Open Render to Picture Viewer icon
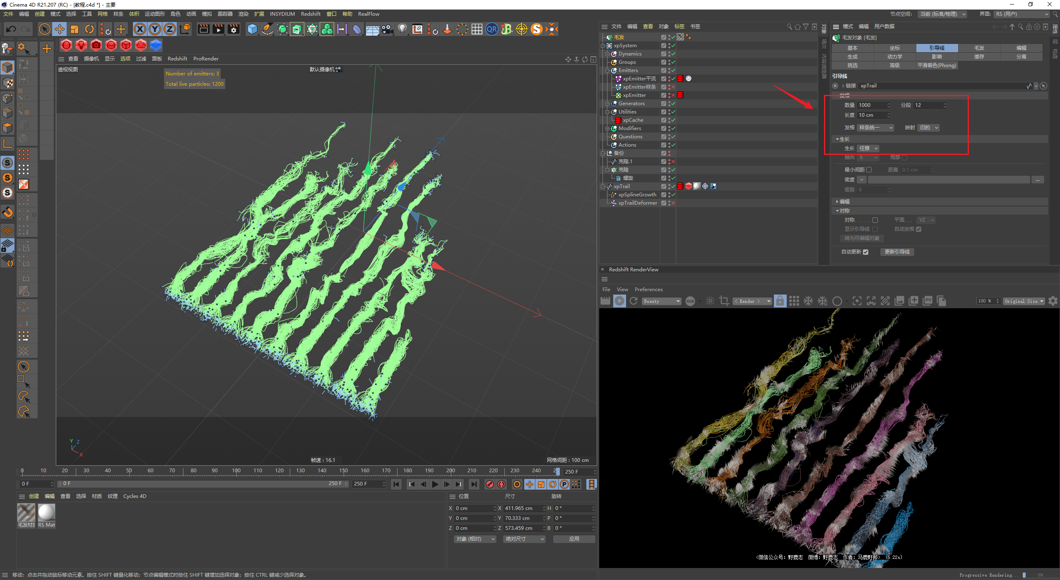This screenshot has height=580, width=1060. (x=218, y=29)
